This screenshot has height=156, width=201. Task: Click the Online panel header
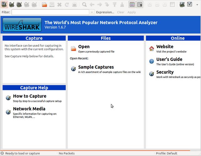pos(173,38)
